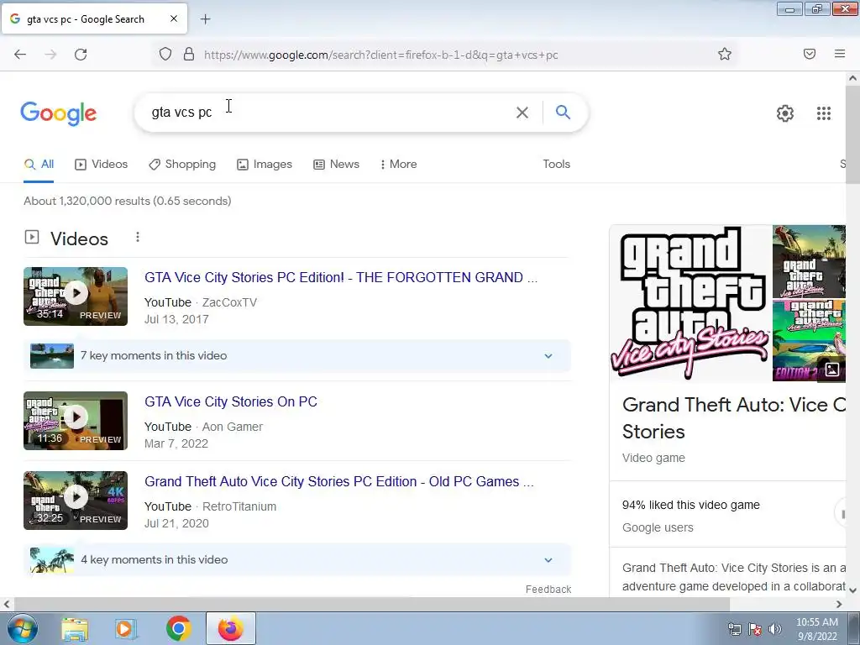Open the Google apps grid
Image resolution: width=860 pixels, height=645 pixels.
[x=824, y=113]
